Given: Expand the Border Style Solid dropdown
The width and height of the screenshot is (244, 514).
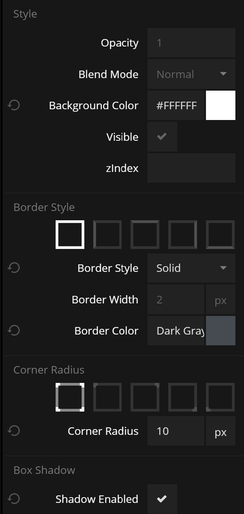Looking at the screenshot, I should 191,268.
